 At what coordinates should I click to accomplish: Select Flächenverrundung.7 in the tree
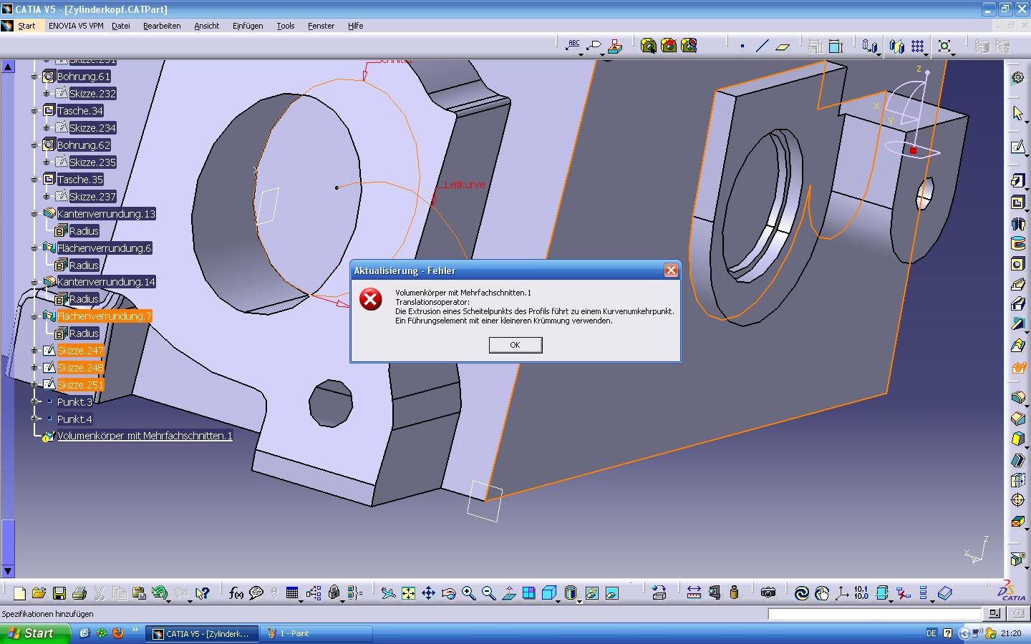pyautogui.click(x=104, y=316)
